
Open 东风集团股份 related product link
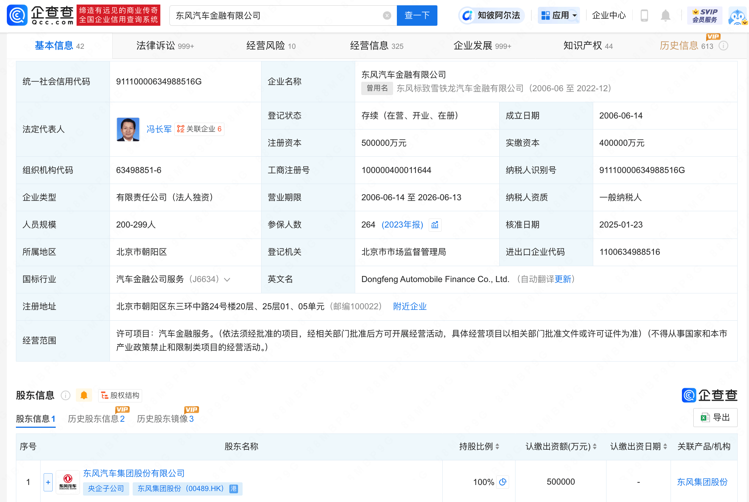[x=702, y=482]
